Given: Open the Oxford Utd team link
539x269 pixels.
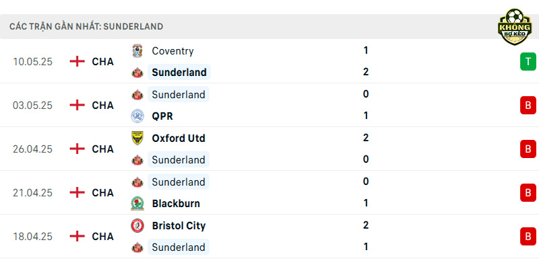Looking at the screenshot, I should coord(179,139).
